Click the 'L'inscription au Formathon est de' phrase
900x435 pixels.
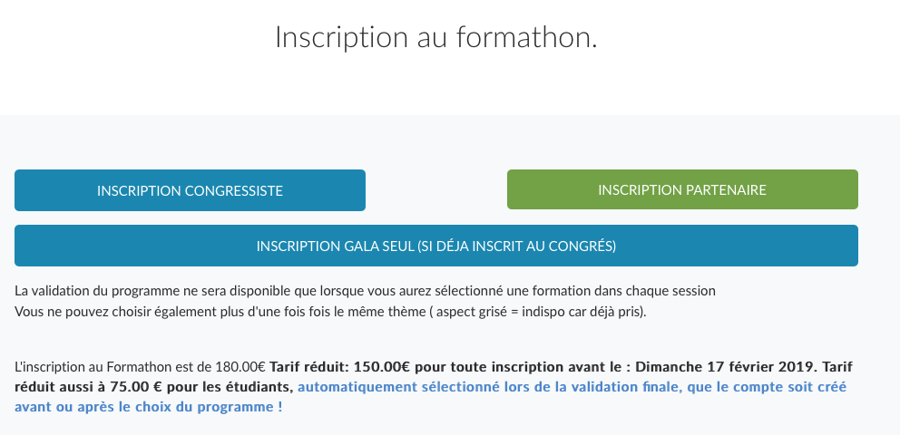pyautogui.click(x=113, y=367)
